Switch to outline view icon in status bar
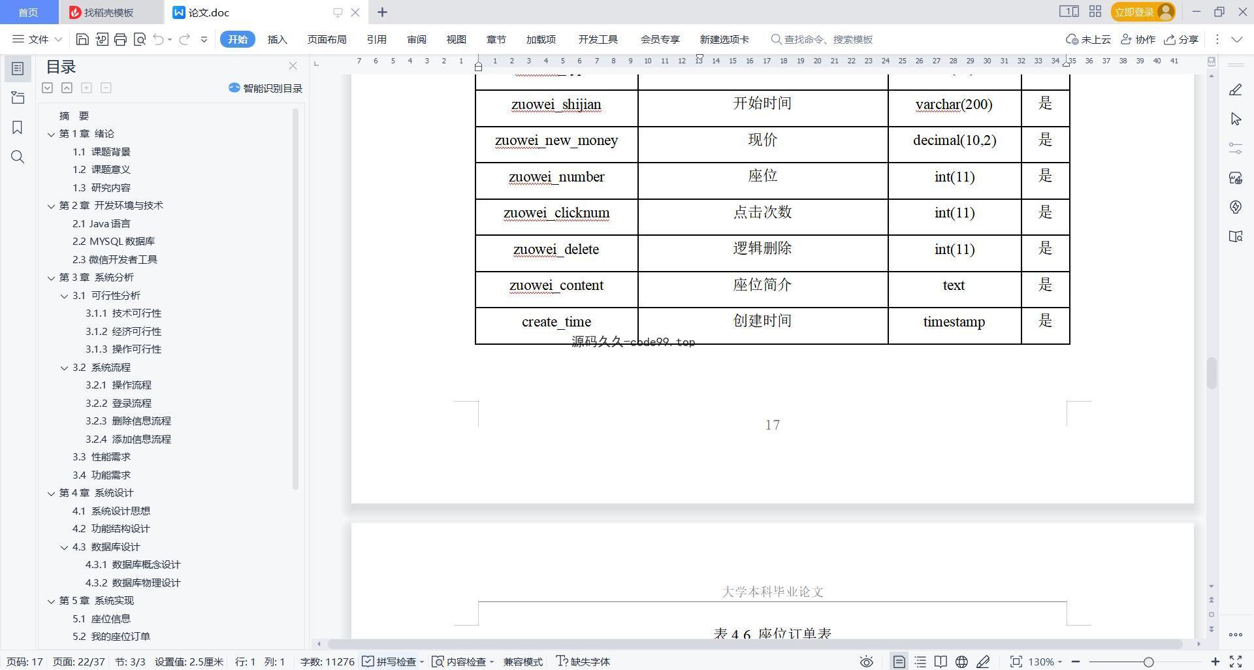1254x670 pixels. coord(920,662)
